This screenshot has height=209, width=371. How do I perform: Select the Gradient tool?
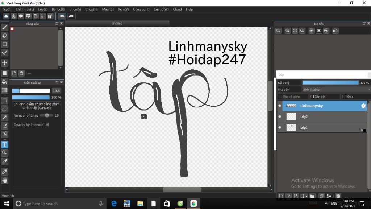point(4,90)
